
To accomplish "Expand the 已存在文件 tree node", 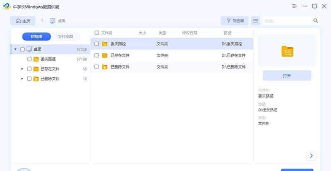I will click(22, 69).
